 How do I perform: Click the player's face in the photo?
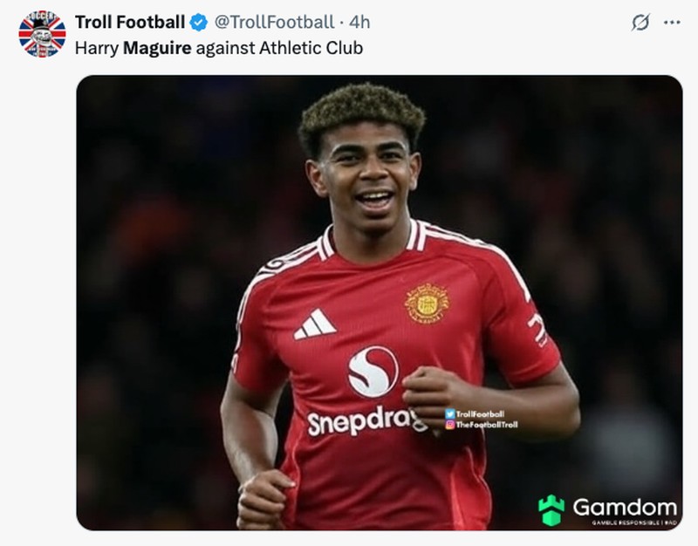point(366,174)
